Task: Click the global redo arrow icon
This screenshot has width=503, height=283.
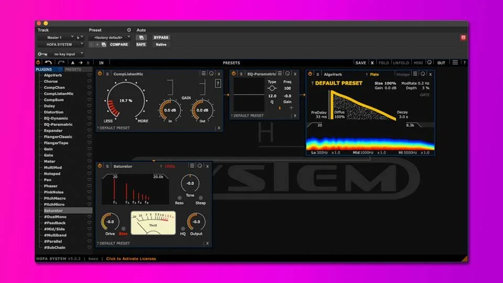Action: click(61, 62)
